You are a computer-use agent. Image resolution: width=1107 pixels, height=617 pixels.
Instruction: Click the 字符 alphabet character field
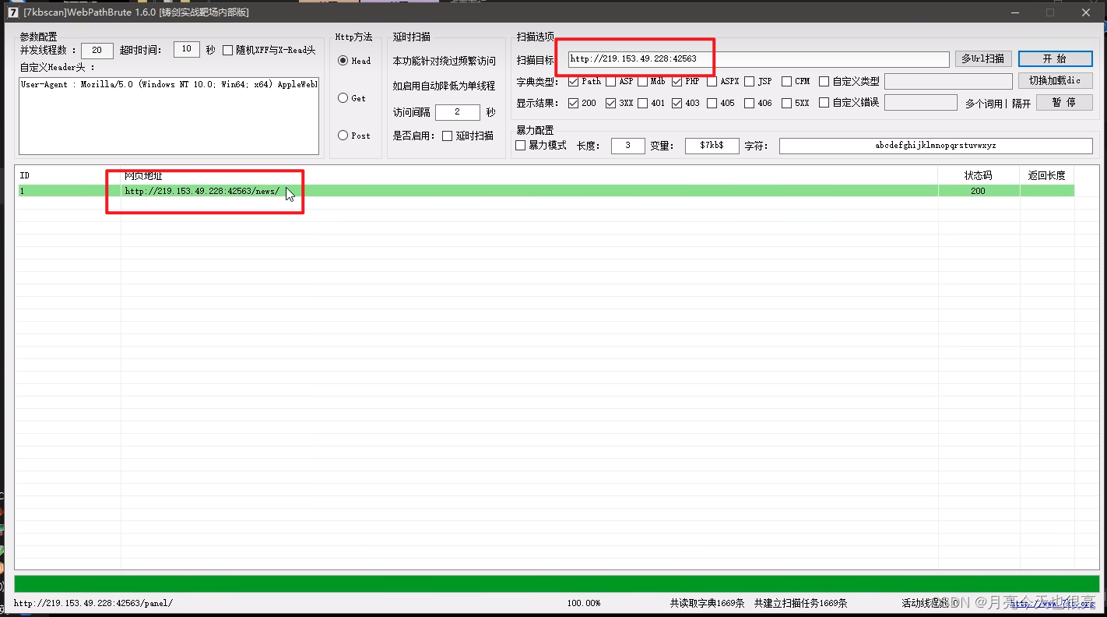[936, 146]
